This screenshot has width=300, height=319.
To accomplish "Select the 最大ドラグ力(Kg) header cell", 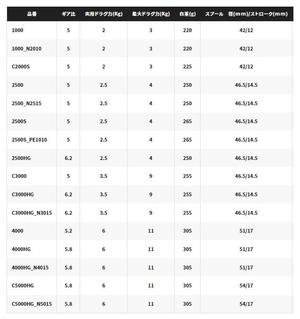I will pyautogui.click(x=151, y=14).
